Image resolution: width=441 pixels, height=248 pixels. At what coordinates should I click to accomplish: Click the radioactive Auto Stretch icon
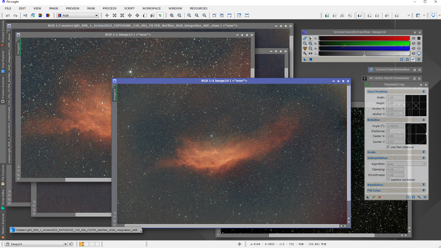[x=305, y=48]
